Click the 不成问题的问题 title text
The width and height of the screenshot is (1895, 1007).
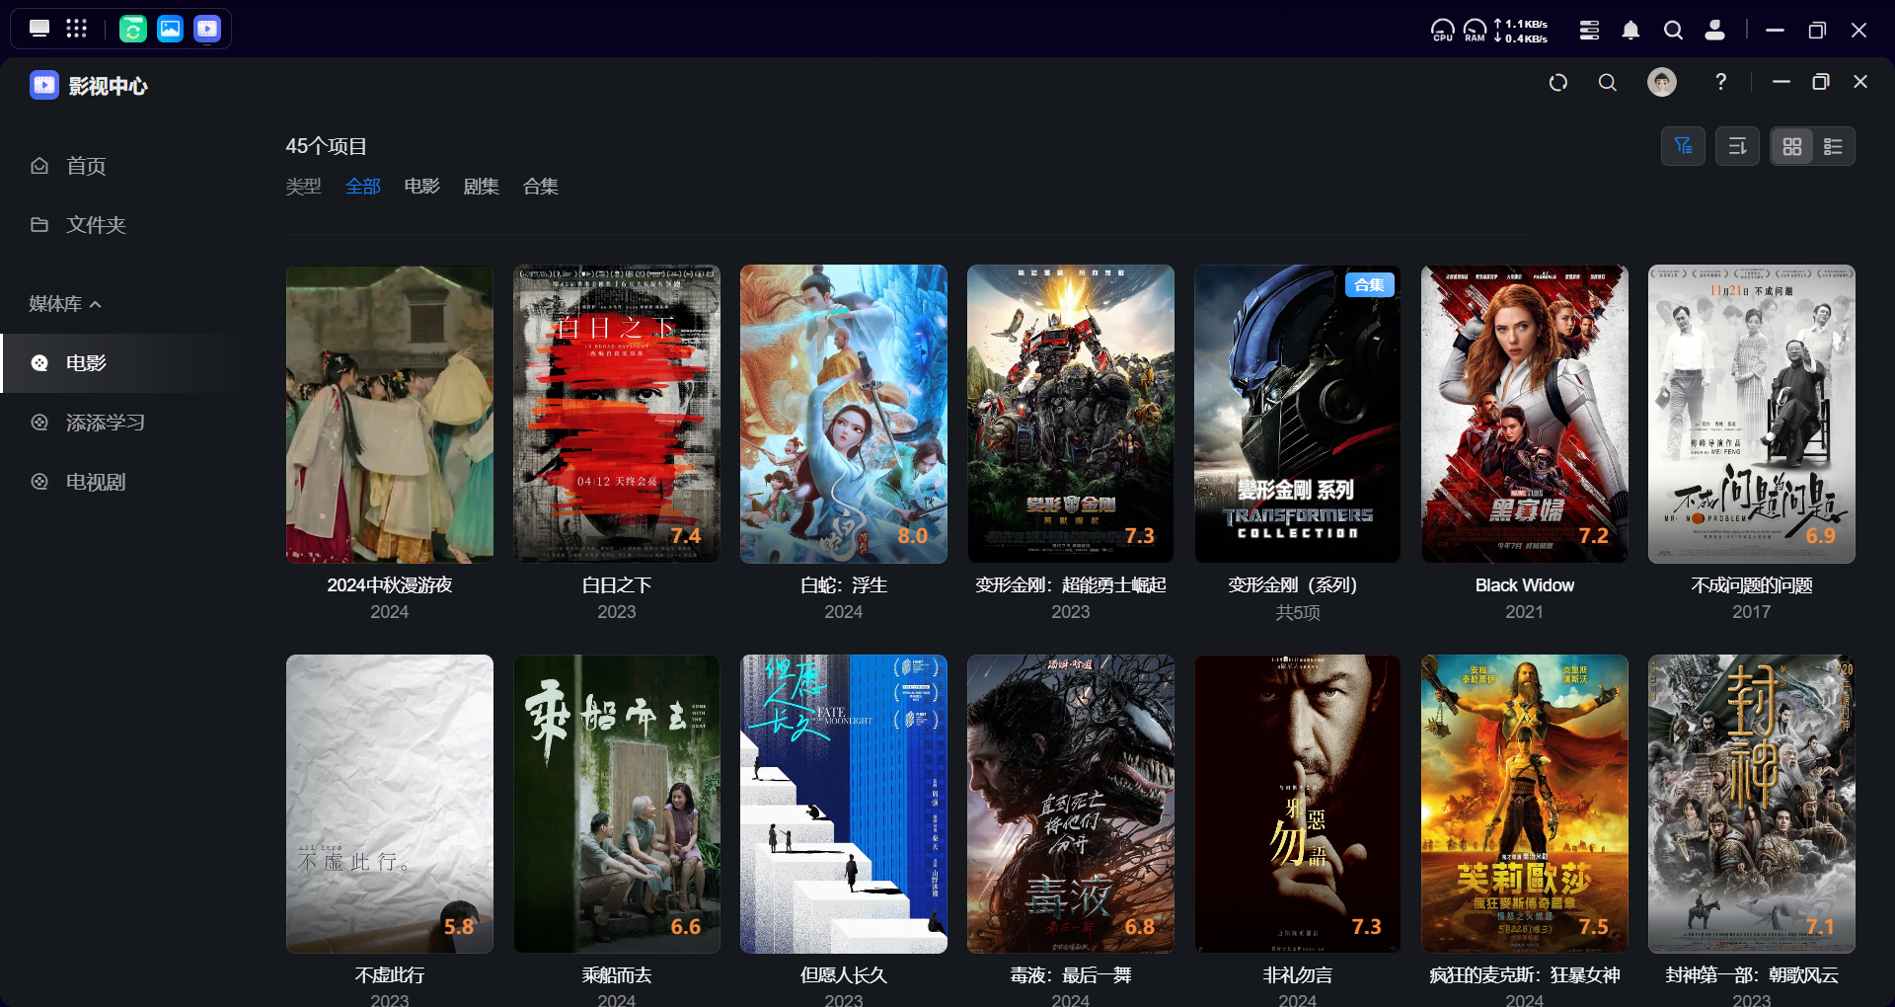(1752, 585)
